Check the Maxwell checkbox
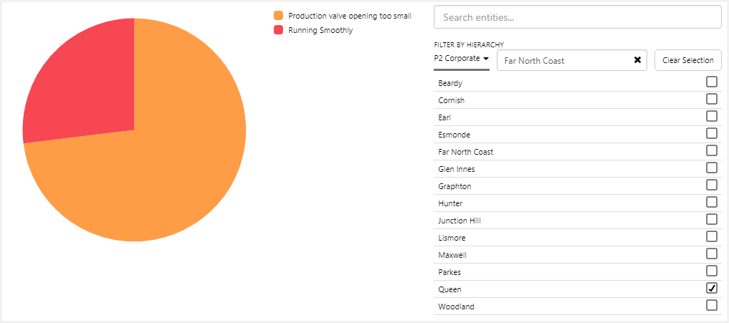Viewport: 729px width, 323px height. tap(712, 254)
